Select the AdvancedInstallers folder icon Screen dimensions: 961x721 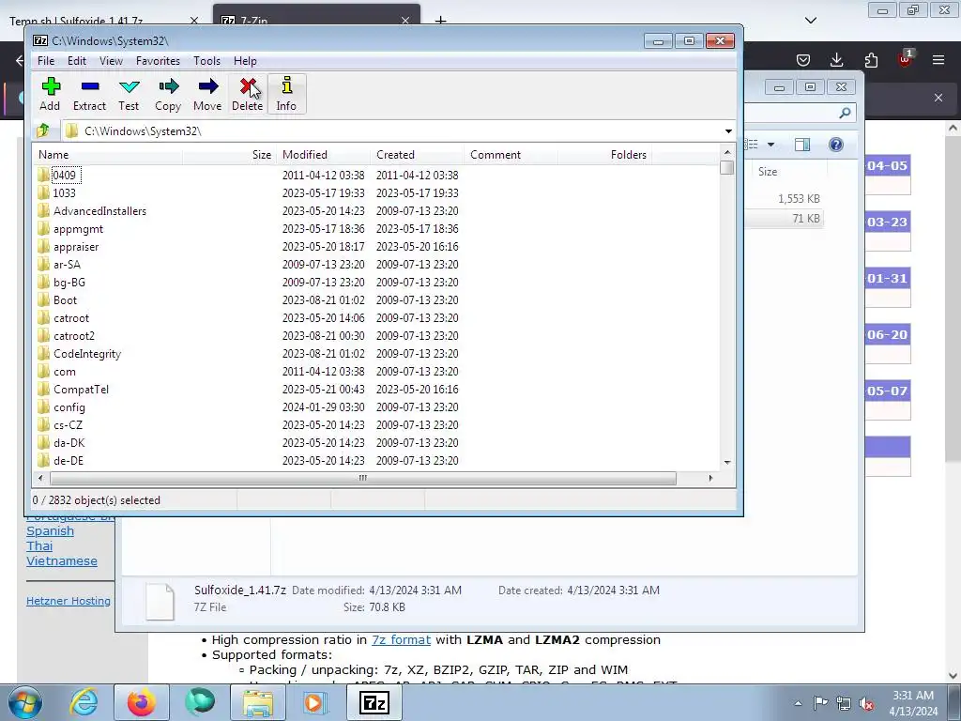pyautogui.click(x=43, y=211)
